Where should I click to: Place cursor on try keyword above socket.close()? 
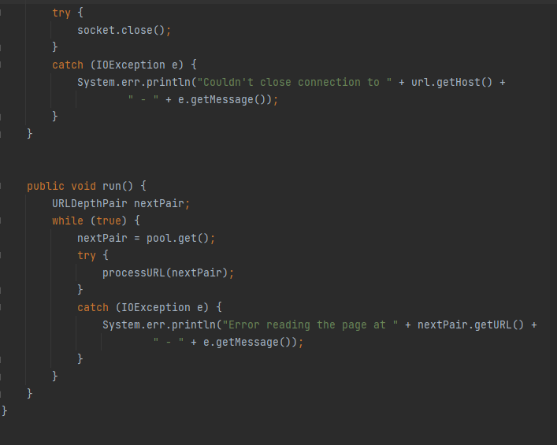(x=61, y=13)
